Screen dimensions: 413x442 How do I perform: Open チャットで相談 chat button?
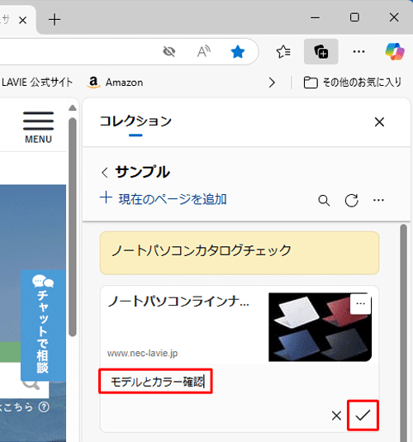point(43,326)
